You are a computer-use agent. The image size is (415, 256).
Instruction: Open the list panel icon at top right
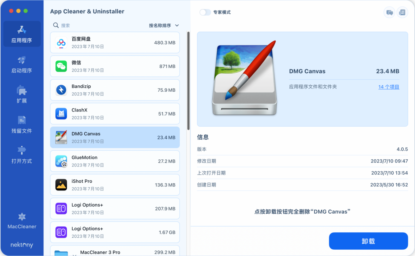402,12
